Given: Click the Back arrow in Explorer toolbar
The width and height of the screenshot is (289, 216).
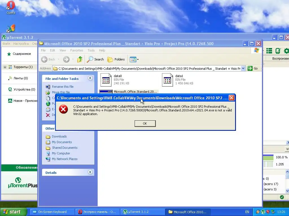Looking at the screenshot, I should tap(44, 59).
